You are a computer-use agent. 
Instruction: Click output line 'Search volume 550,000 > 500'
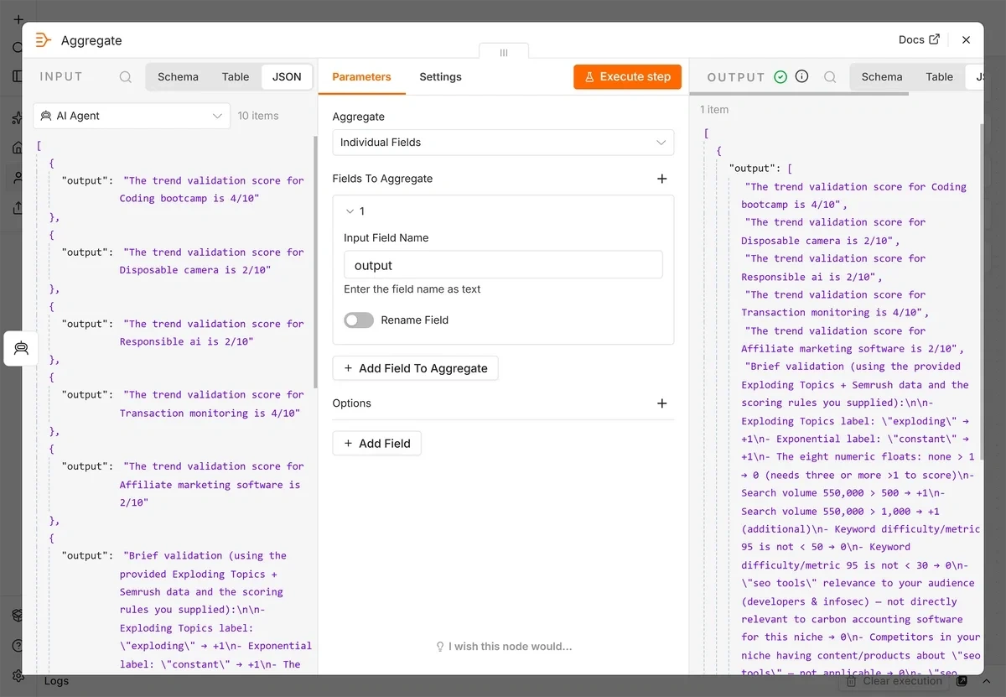(824, 493)
